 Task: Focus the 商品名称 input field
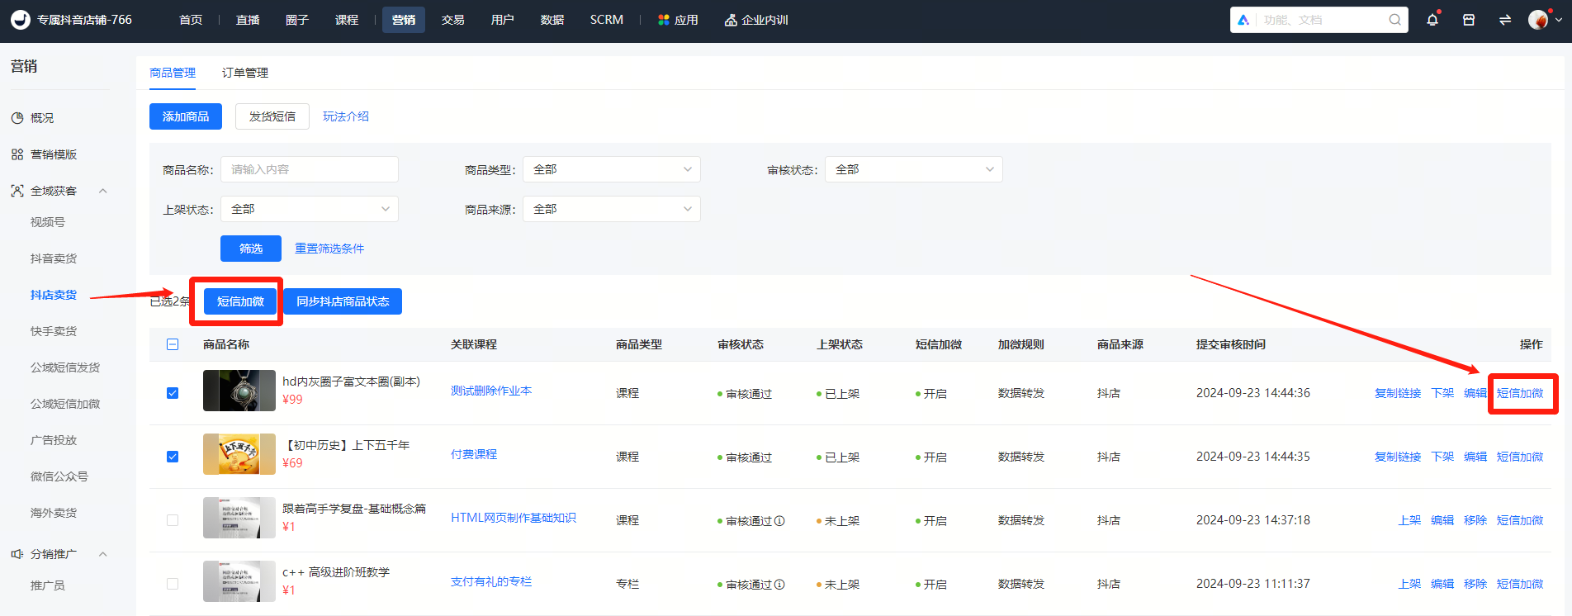(310, 169)
